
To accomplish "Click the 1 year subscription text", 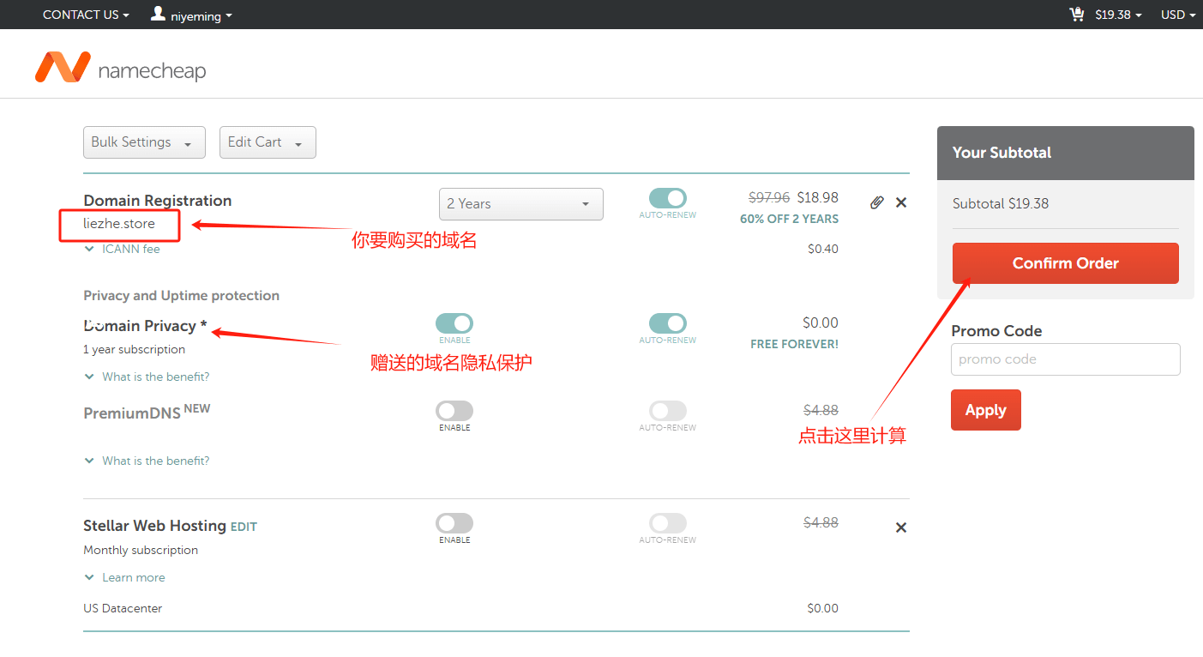I will click(134, 349).
